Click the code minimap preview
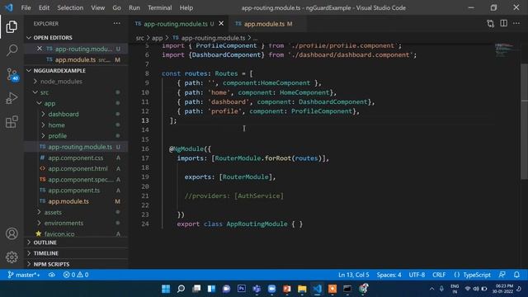This screenshot has width=528, height=297. click(x=504, y=50)
